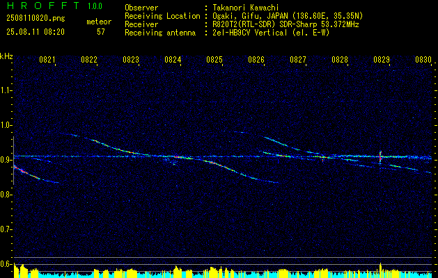The height and width of the screenshot is (278, 438).
Task: Click the 0.8 kHz axis label
Action: coord(6,195)
